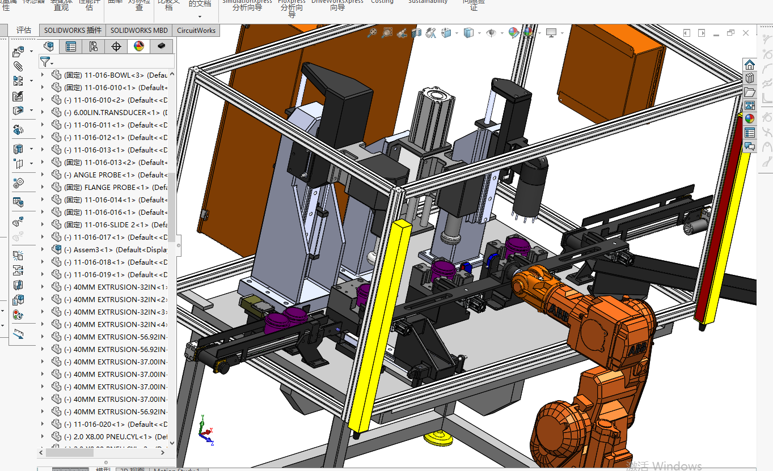Switch to the SOLIDWORKS MBD tab
The width and height of the screenshot is (773, 471).
pos(139,31)
